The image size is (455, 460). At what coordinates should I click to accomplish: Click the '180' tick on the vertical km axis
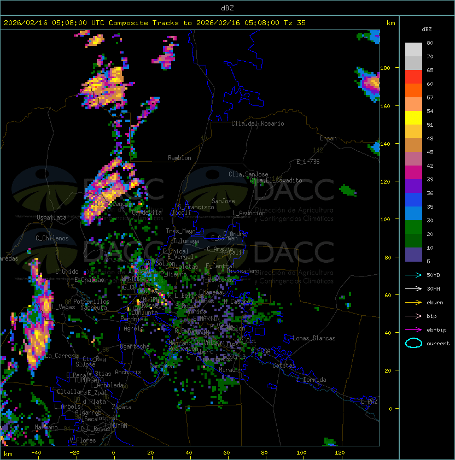click(x=385, y=68)
